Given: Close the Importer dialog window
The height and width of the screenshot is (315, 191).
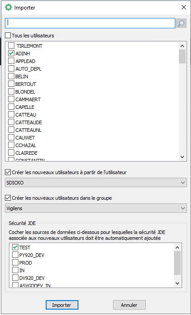Looking at the screenshot, I should 183,7.
